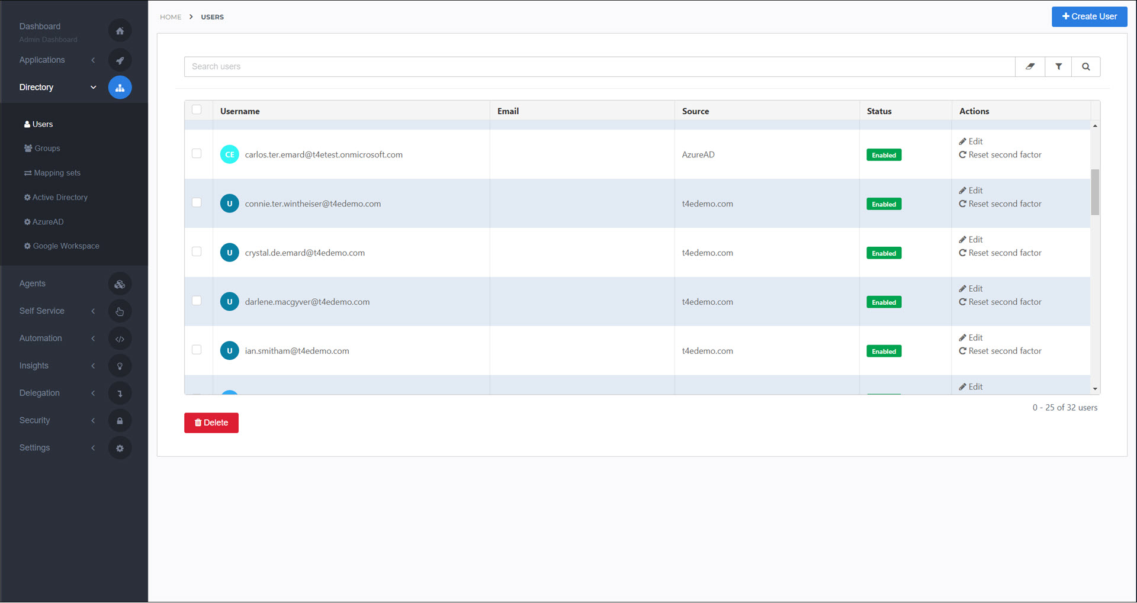The width and height of the screenshot is (1137, 603).
Task: Expand the Automation chevron
Action: click(x=93, y=338)
